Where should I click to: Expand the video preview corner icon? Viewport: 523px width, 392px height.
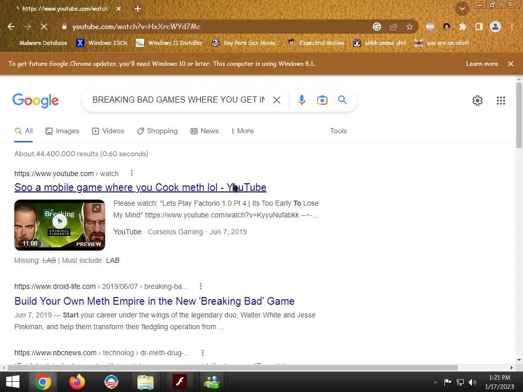pyautogui.click(x=97, y=208)
